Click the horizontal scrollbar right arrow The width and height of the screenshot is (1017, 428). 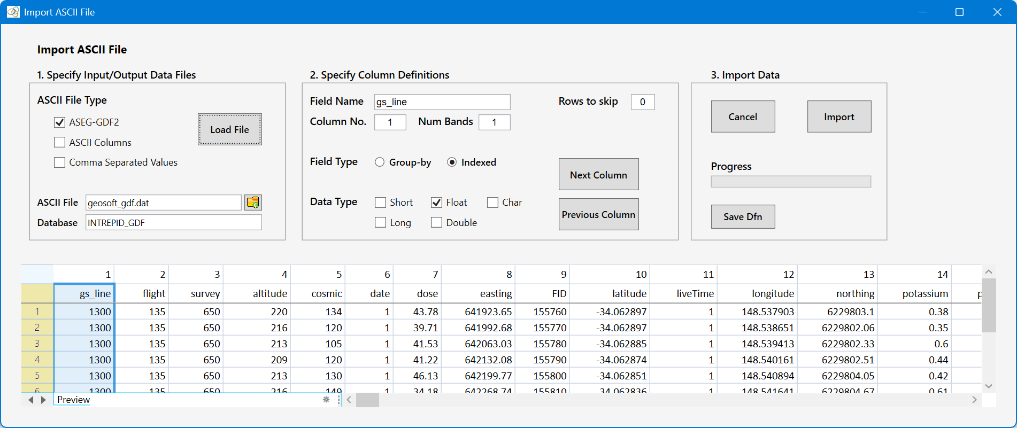tap(974, 400)
